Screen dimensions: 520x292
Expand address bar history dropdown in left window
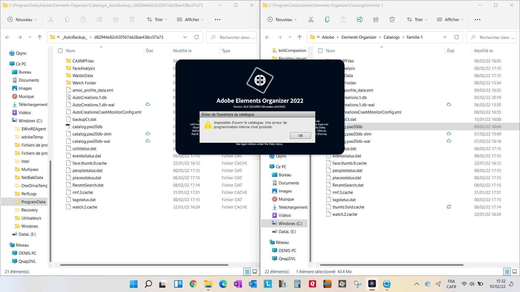[x=185, y=37]
